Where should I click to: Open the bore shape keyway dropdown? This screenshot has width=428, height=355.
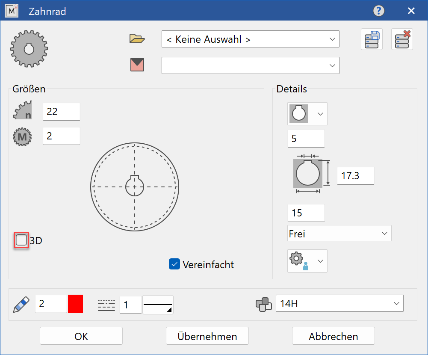pos(307,114)
